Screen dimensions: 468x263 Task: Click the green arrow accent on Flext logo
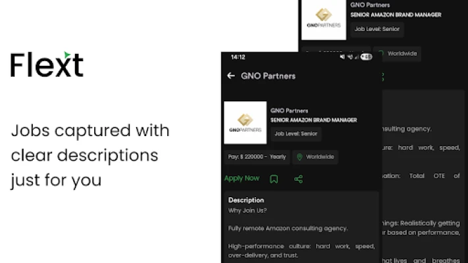pos(66,55)
